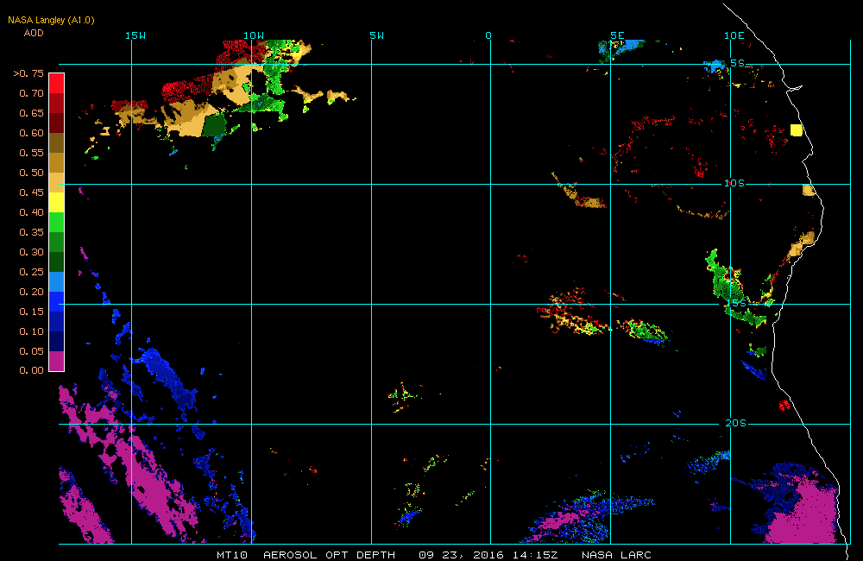The width and height of the screenshot is (863, 561).
Task: Click the 0.40 legend value label
Action: [31, 212]
